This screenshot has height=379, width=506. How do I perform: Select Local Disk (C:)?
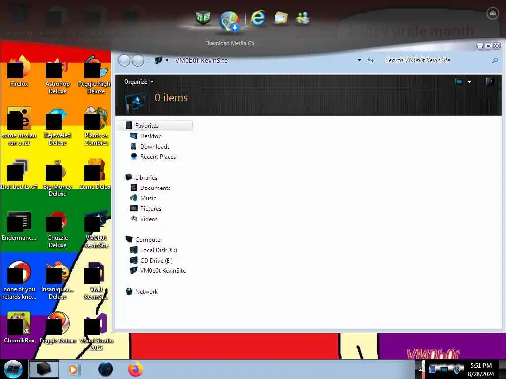(159, 250)
